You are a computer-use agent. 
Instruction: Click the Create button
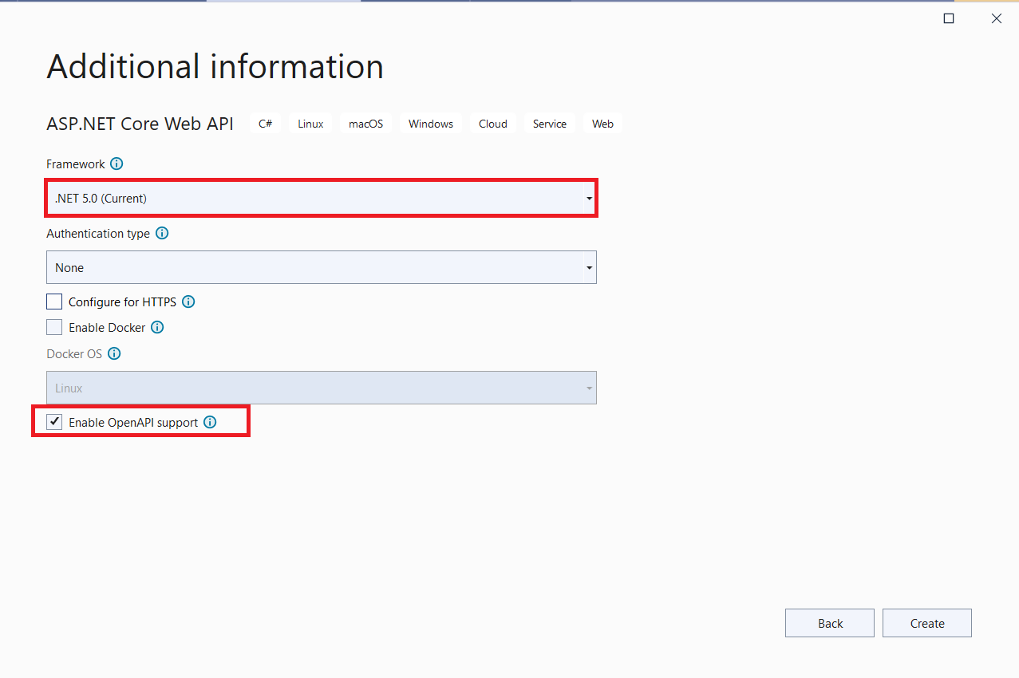[x=926, y=623]
